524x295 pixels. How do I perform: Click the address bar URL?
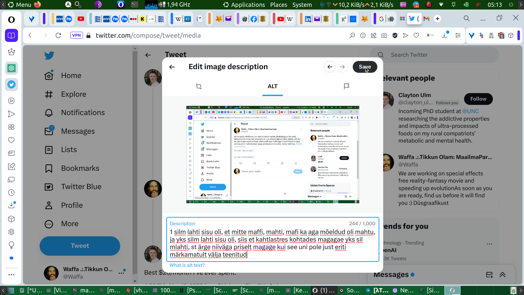(148, 35)
